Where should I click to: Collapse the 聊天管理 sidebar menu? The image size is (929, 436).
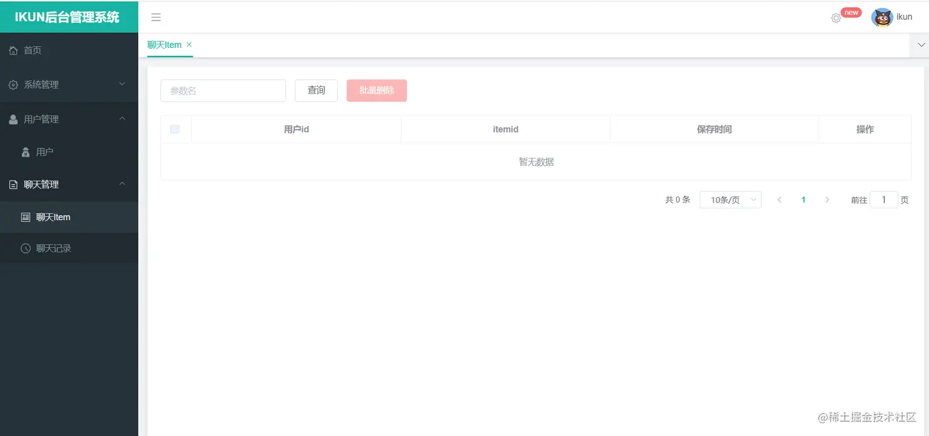point(69,184)
